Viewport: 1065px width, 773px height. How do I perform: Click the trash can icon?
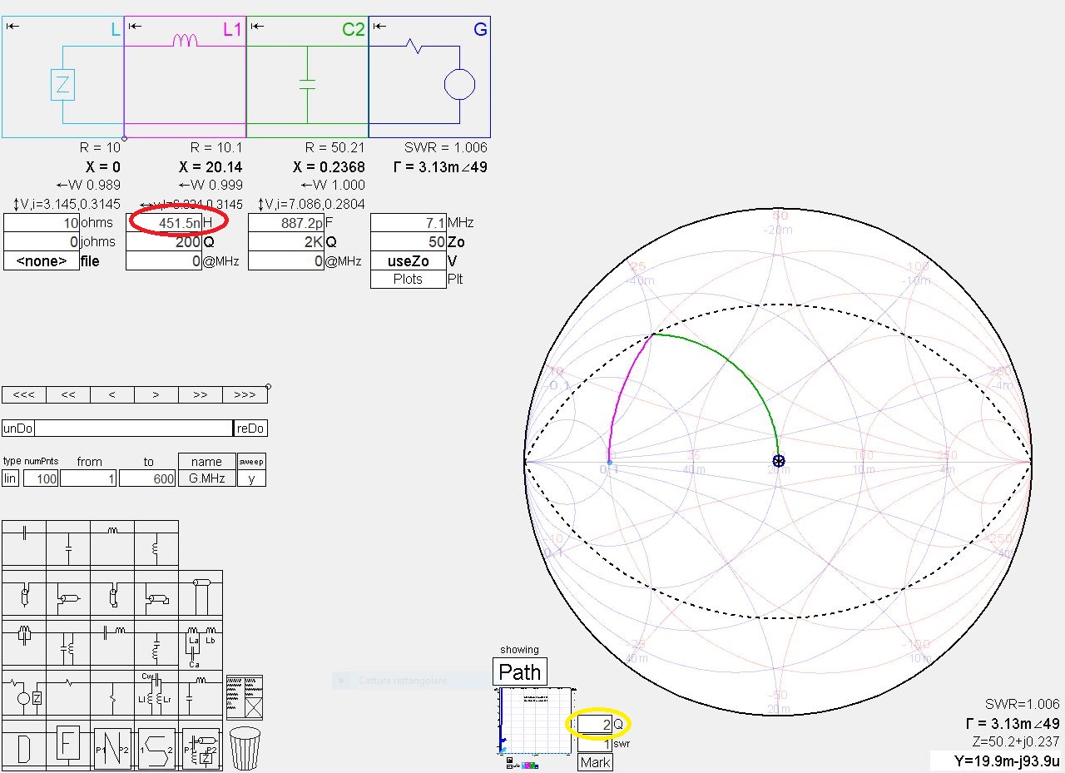tap(245, 748)
